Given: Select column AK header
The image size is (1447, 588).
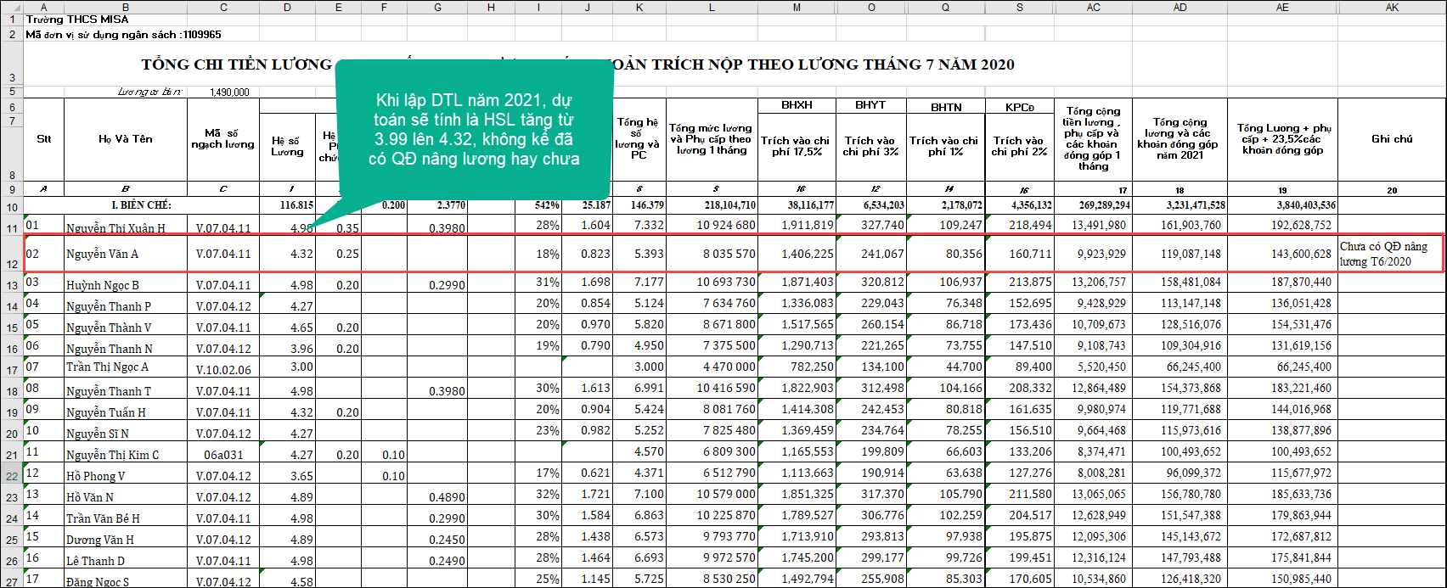Looking at the screenshot, I should pyautogui.click(x=1392, y=7).
